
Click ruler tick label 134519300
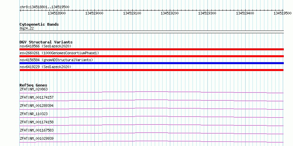click(207, 13)
